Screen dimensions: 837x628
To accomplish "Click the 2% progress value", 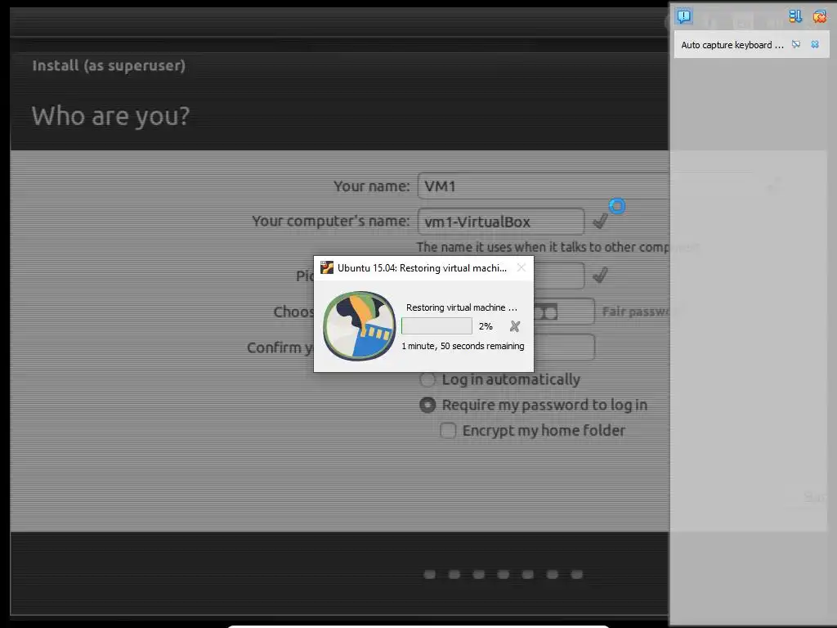I will [x=486, y=325].
